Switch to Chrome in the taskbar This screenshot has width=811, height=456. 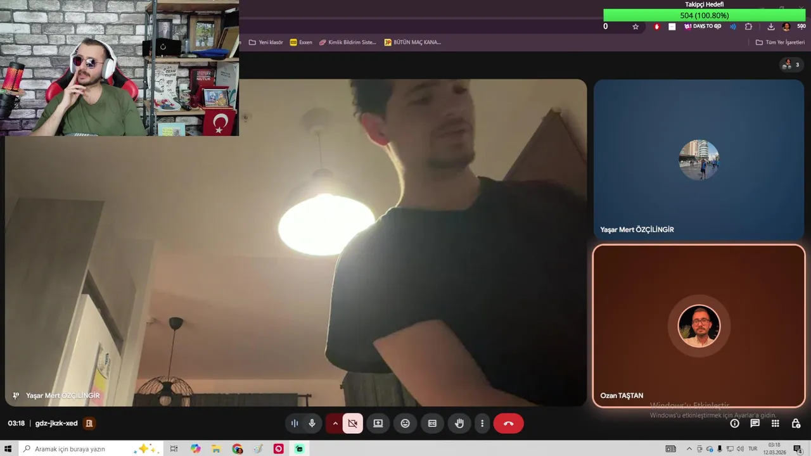point(237,449)
